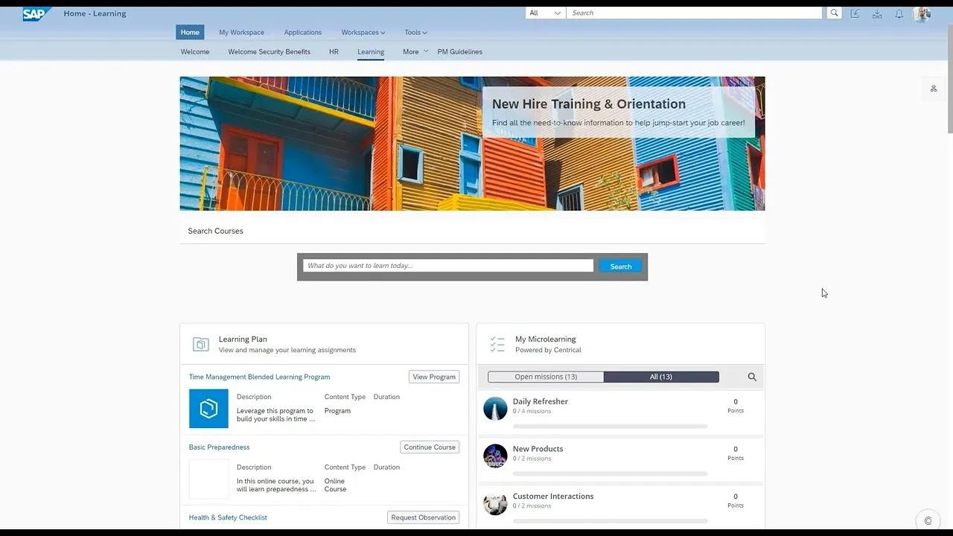Click the SAP logo

click(36, 13)
